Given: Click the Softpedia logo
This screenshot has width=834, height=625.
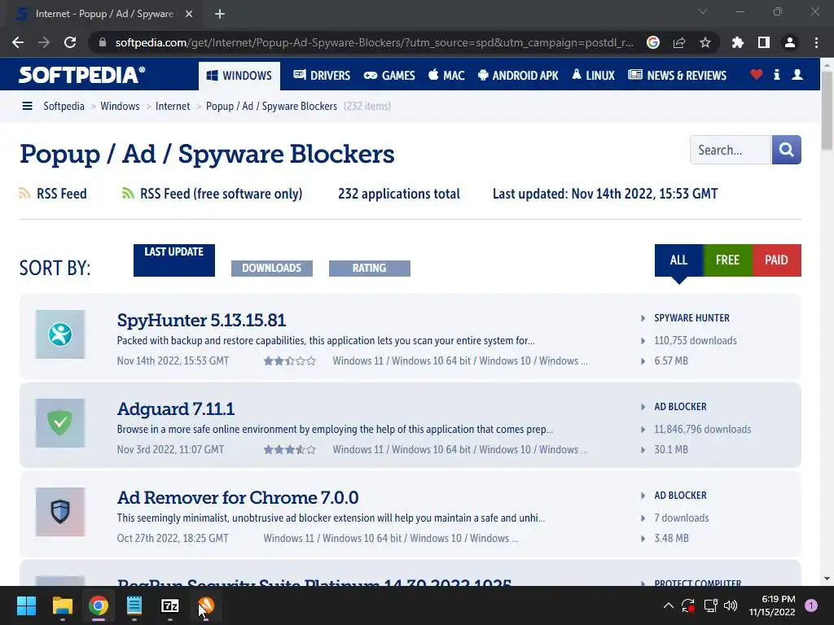Looking at the screenshot, I should click(81, 75).
